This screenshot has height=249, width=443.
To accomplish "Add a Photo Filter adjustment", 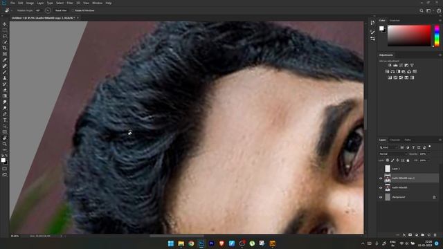I will click(404, 71).
